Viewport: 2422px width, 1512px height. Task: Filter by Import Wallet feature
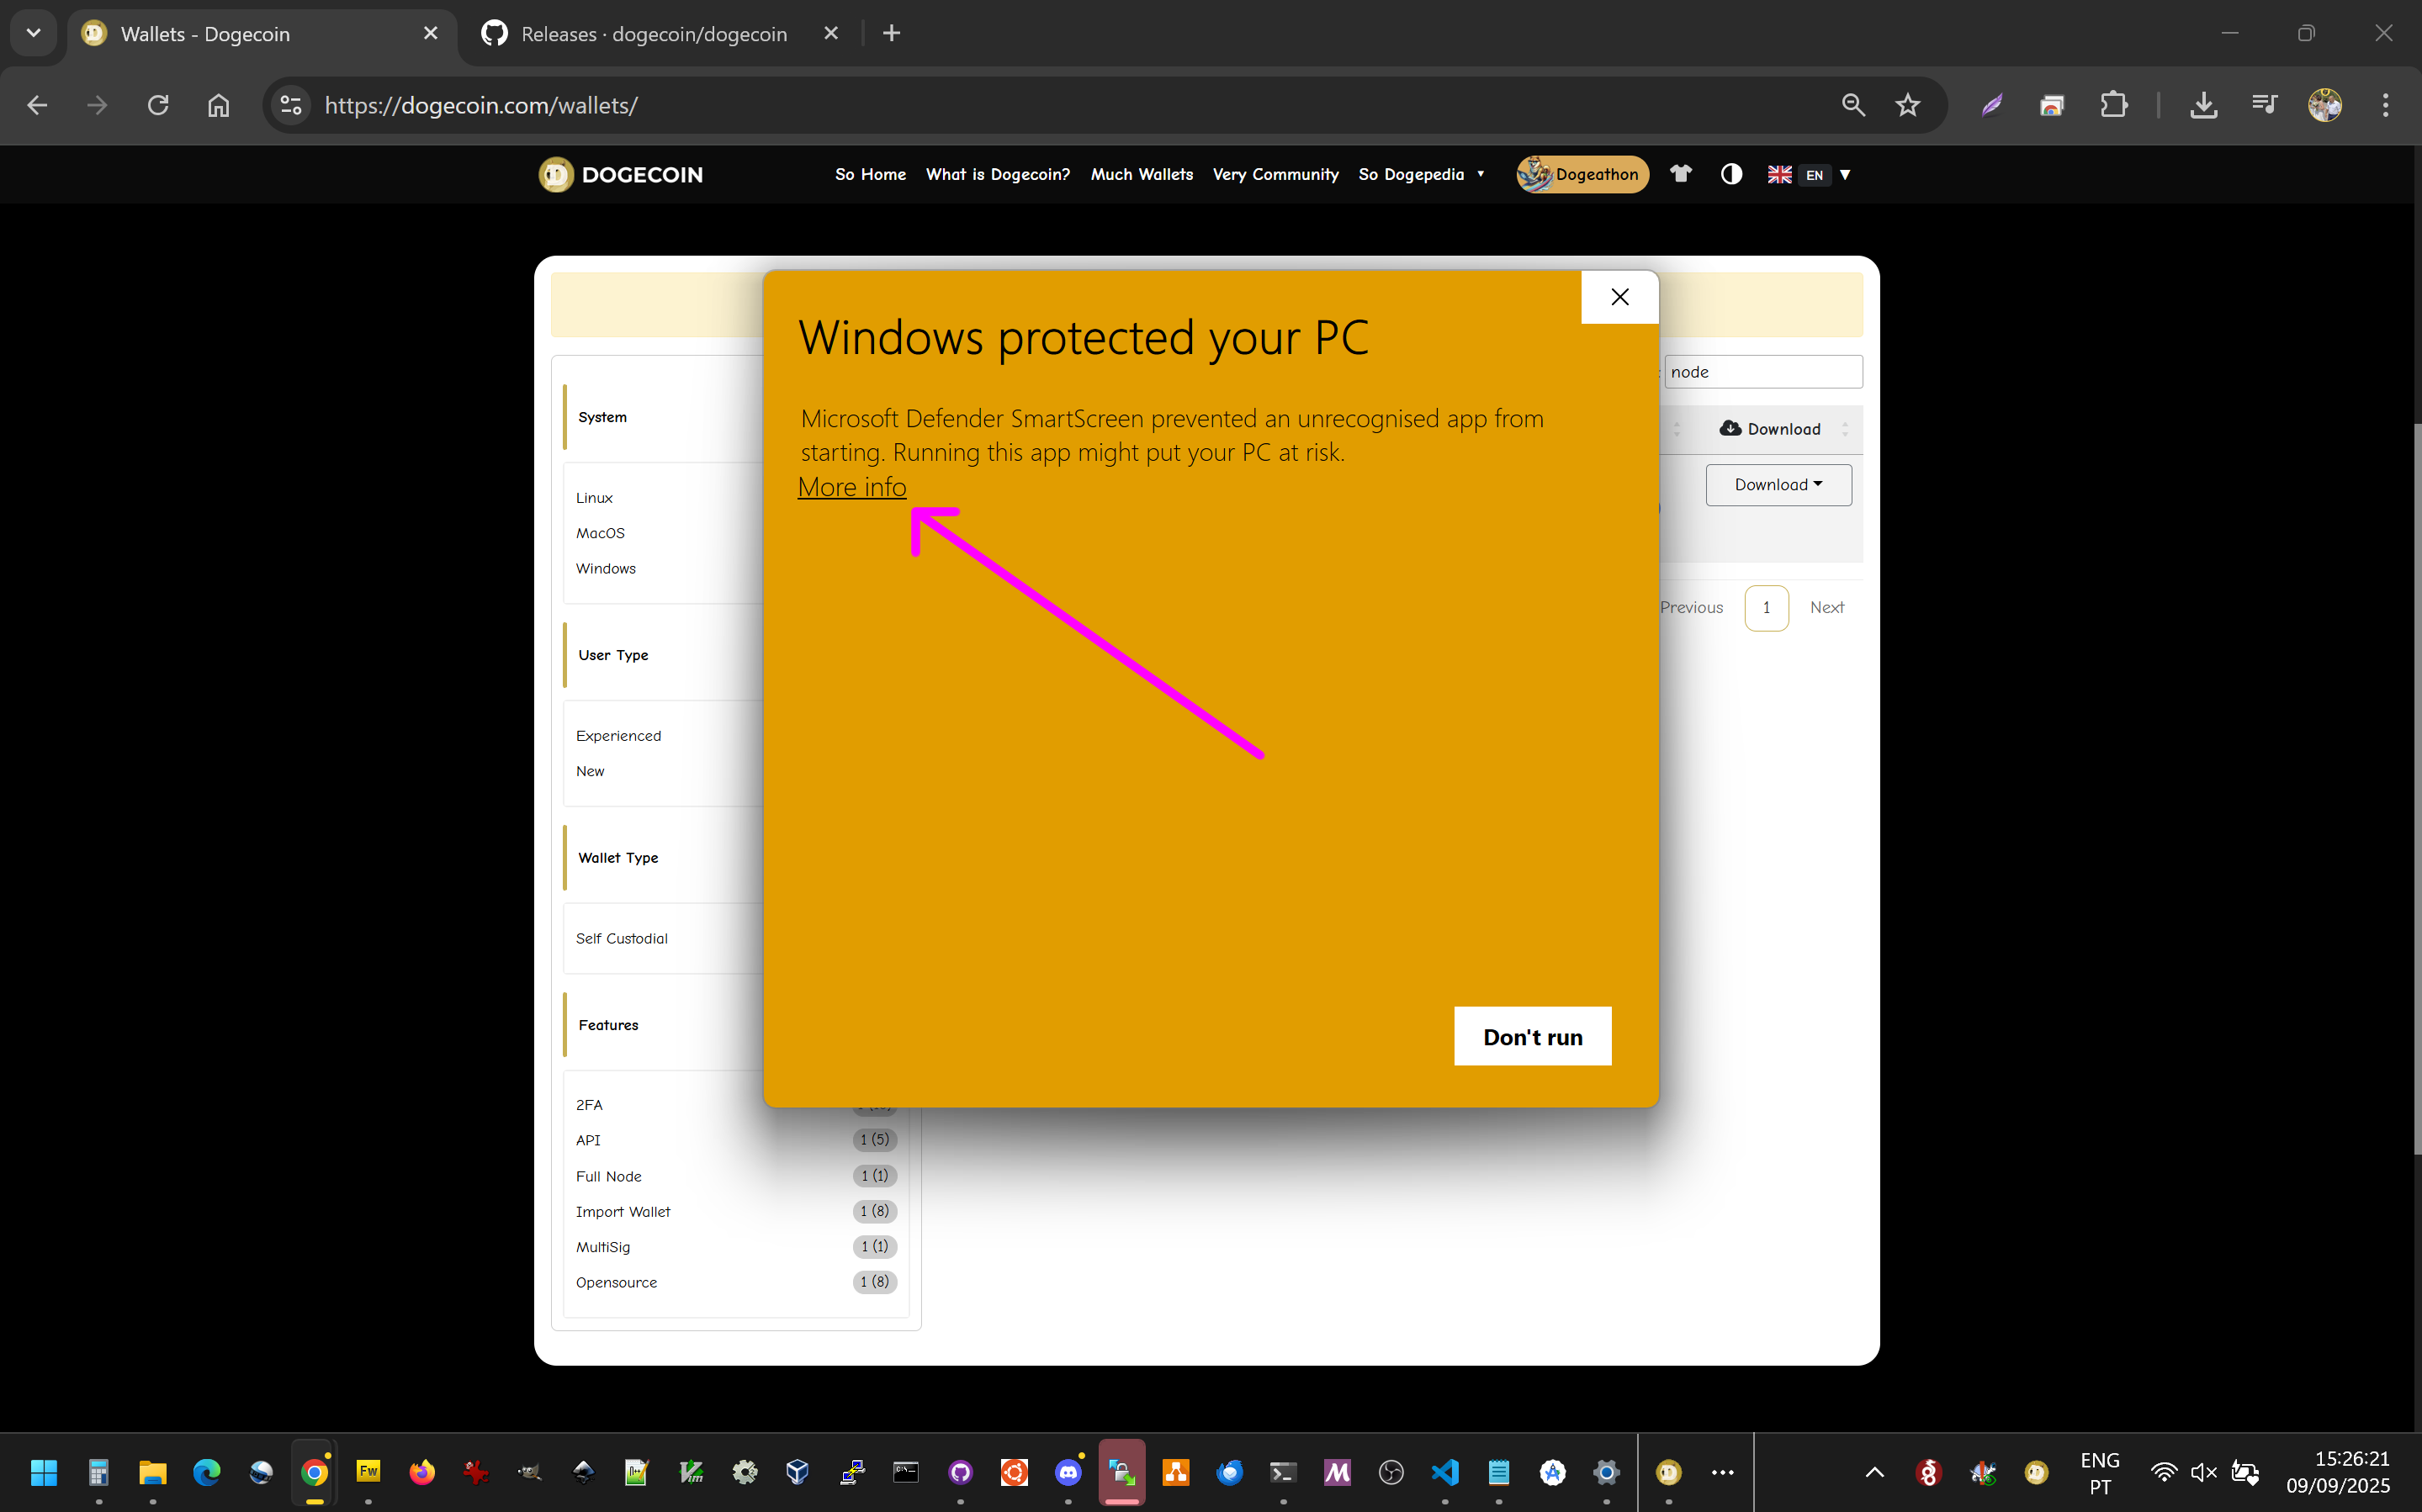[x=623, y=1212]
